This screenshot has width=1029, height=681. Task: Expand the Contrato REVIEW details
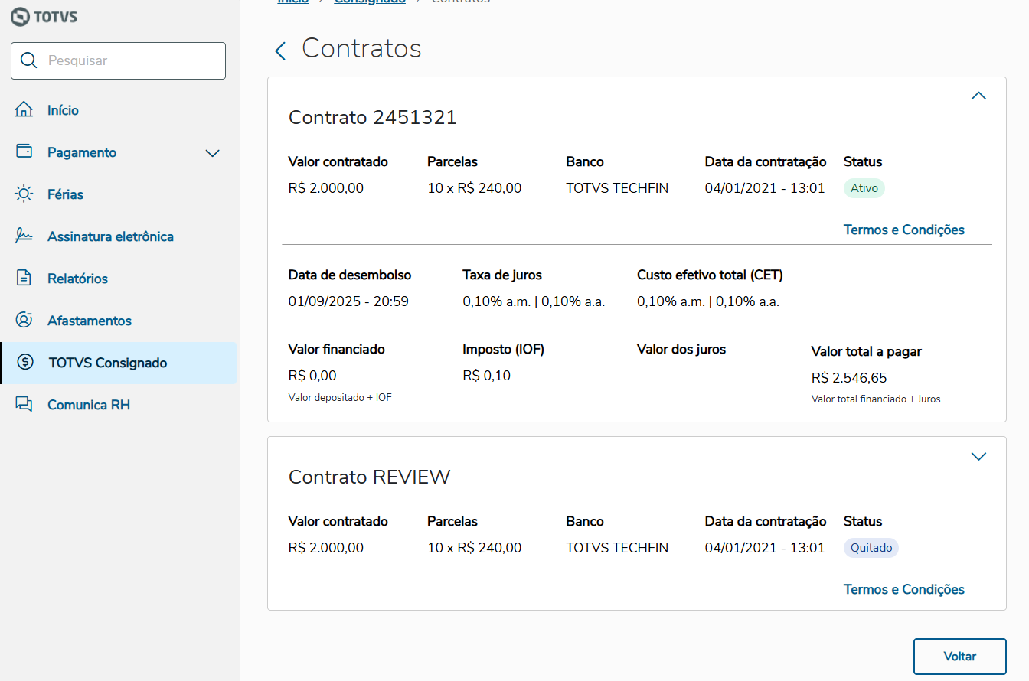tap(978, 457)
